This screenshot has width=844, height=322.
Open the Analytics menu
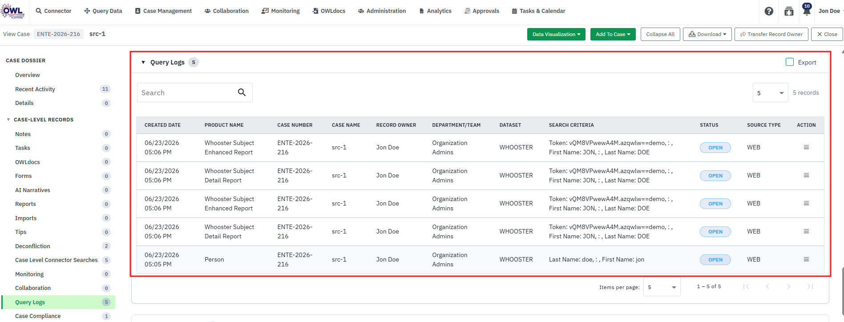click(x=435, y=11)
